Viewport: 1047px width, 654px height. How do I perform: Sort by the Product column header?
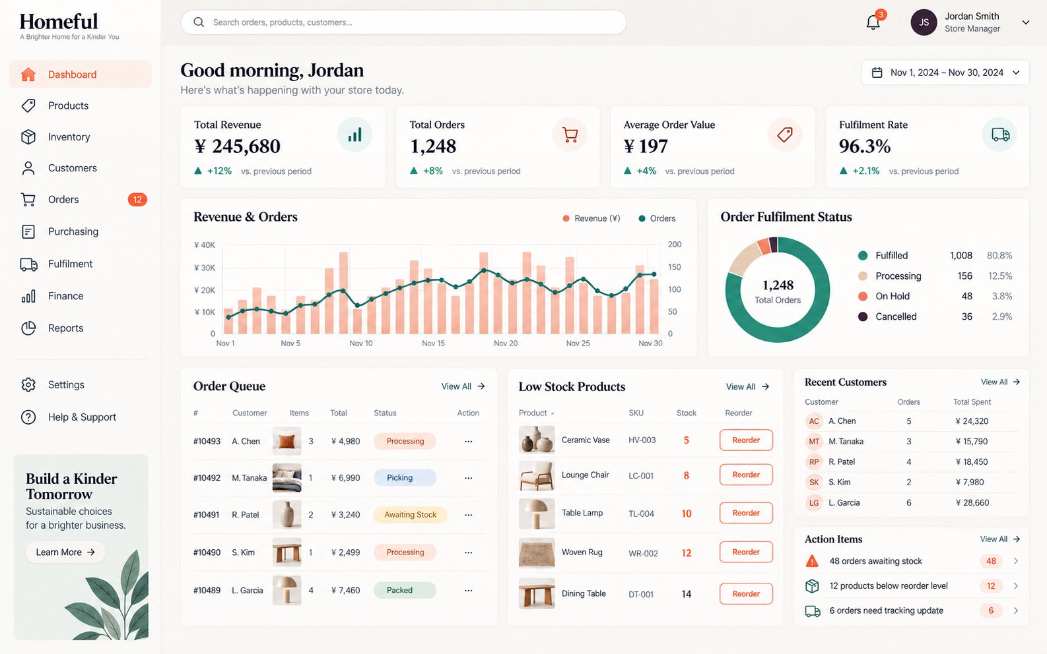(x=536, y=413)
